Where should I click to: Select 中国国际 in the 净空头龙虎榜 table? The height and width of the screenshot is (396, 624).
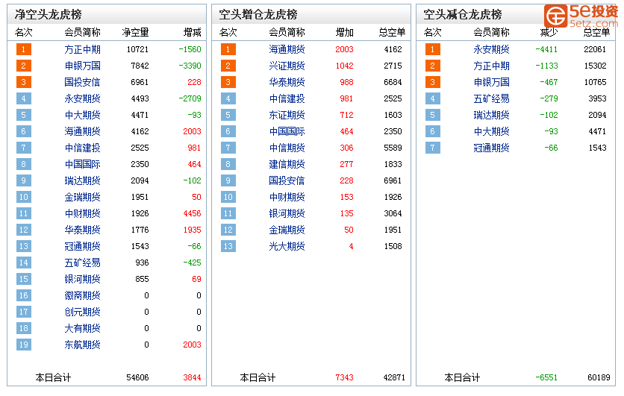[82, 164]
